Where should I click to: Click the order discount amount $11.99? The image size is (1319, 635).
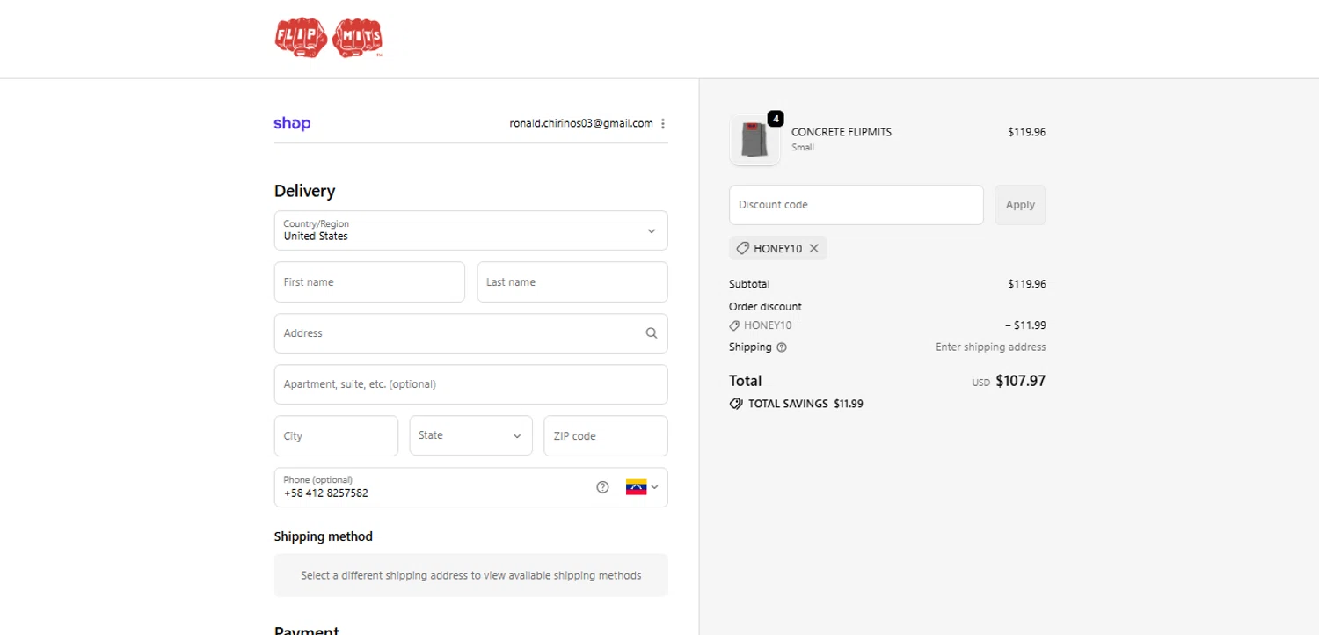[1025, 325]
